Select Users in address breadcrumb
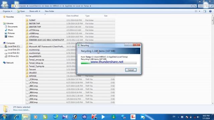The height and width of the screenshot is (120, 214). point(47,6)
